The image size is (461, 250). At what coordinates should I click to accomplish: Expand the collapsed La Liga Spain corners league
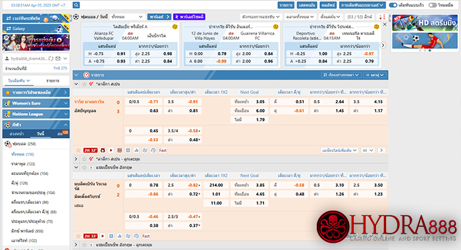tap(76, 159)
